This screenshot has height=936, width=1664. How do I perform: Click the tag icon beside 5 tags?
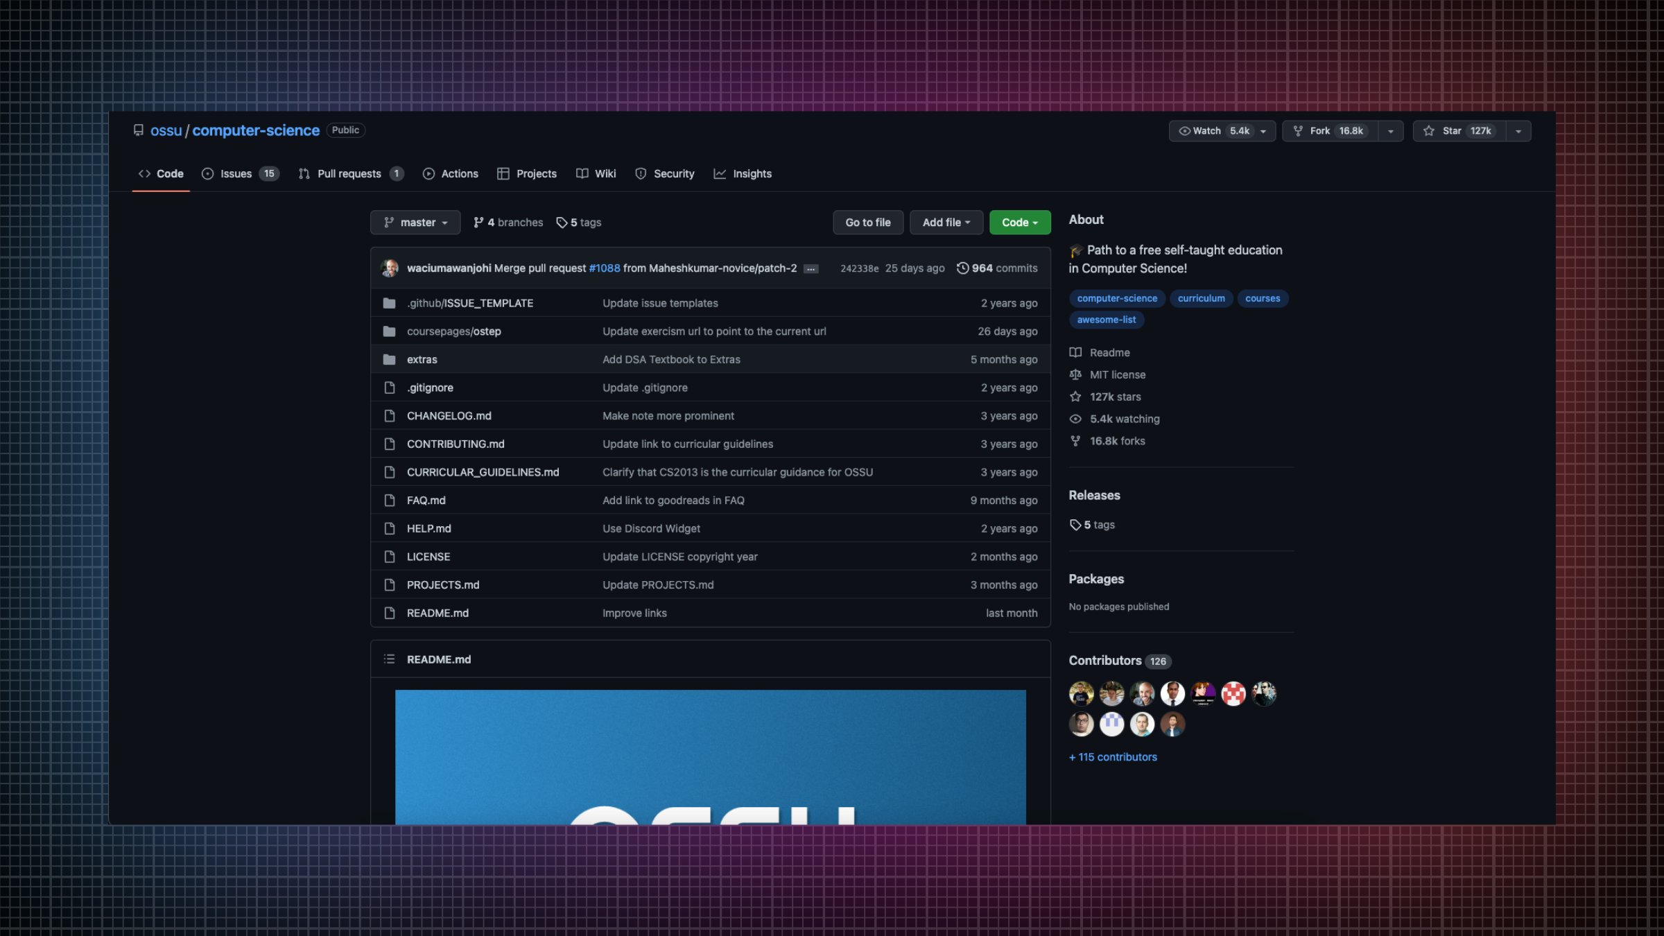pos(560,222)
